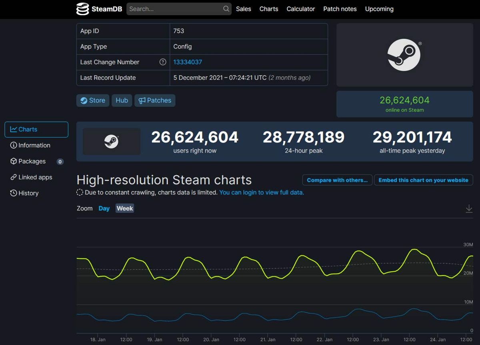Click the History clock icon
The height and width of the screenshot is (345, 480).
[14, 193]
